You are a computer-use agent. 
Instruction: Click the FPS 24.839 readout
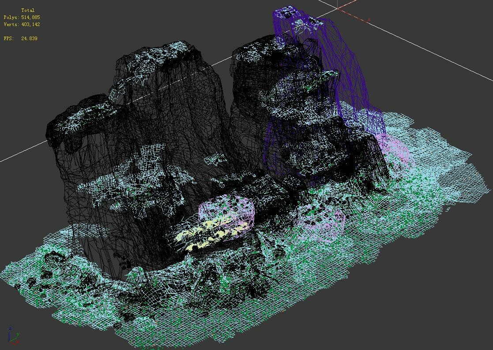tap(20, 38)
